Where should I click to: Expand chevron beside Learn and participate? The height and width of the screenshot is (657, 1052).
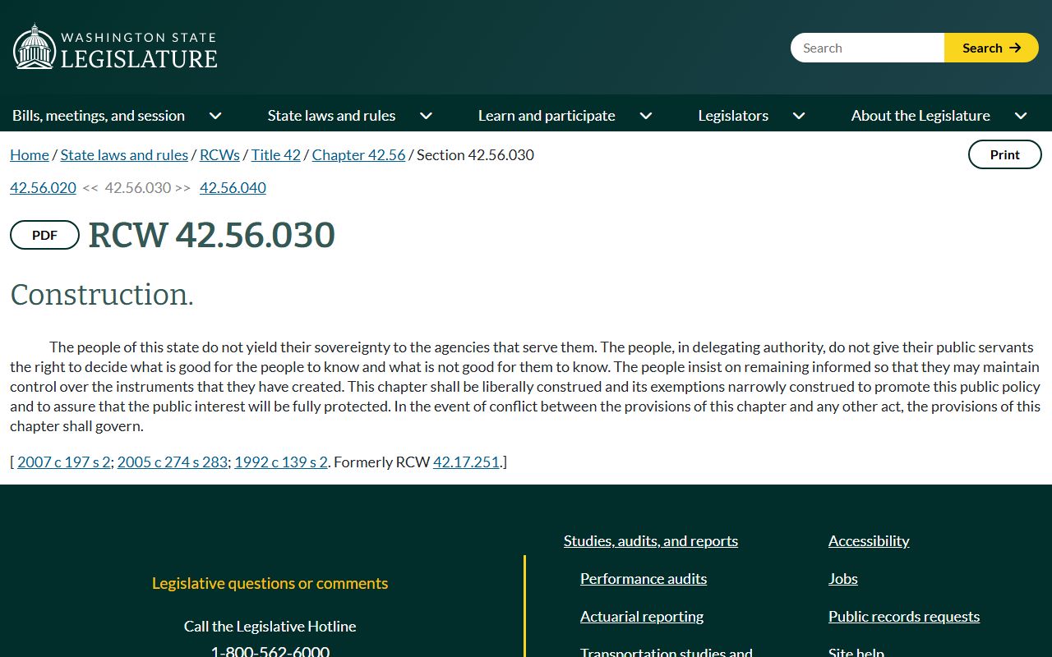(646, 116)
